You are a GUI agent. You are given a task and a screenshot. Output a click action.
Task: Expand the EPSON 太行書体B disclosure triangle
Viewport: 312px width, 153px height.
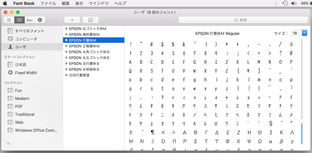[67, 63]
